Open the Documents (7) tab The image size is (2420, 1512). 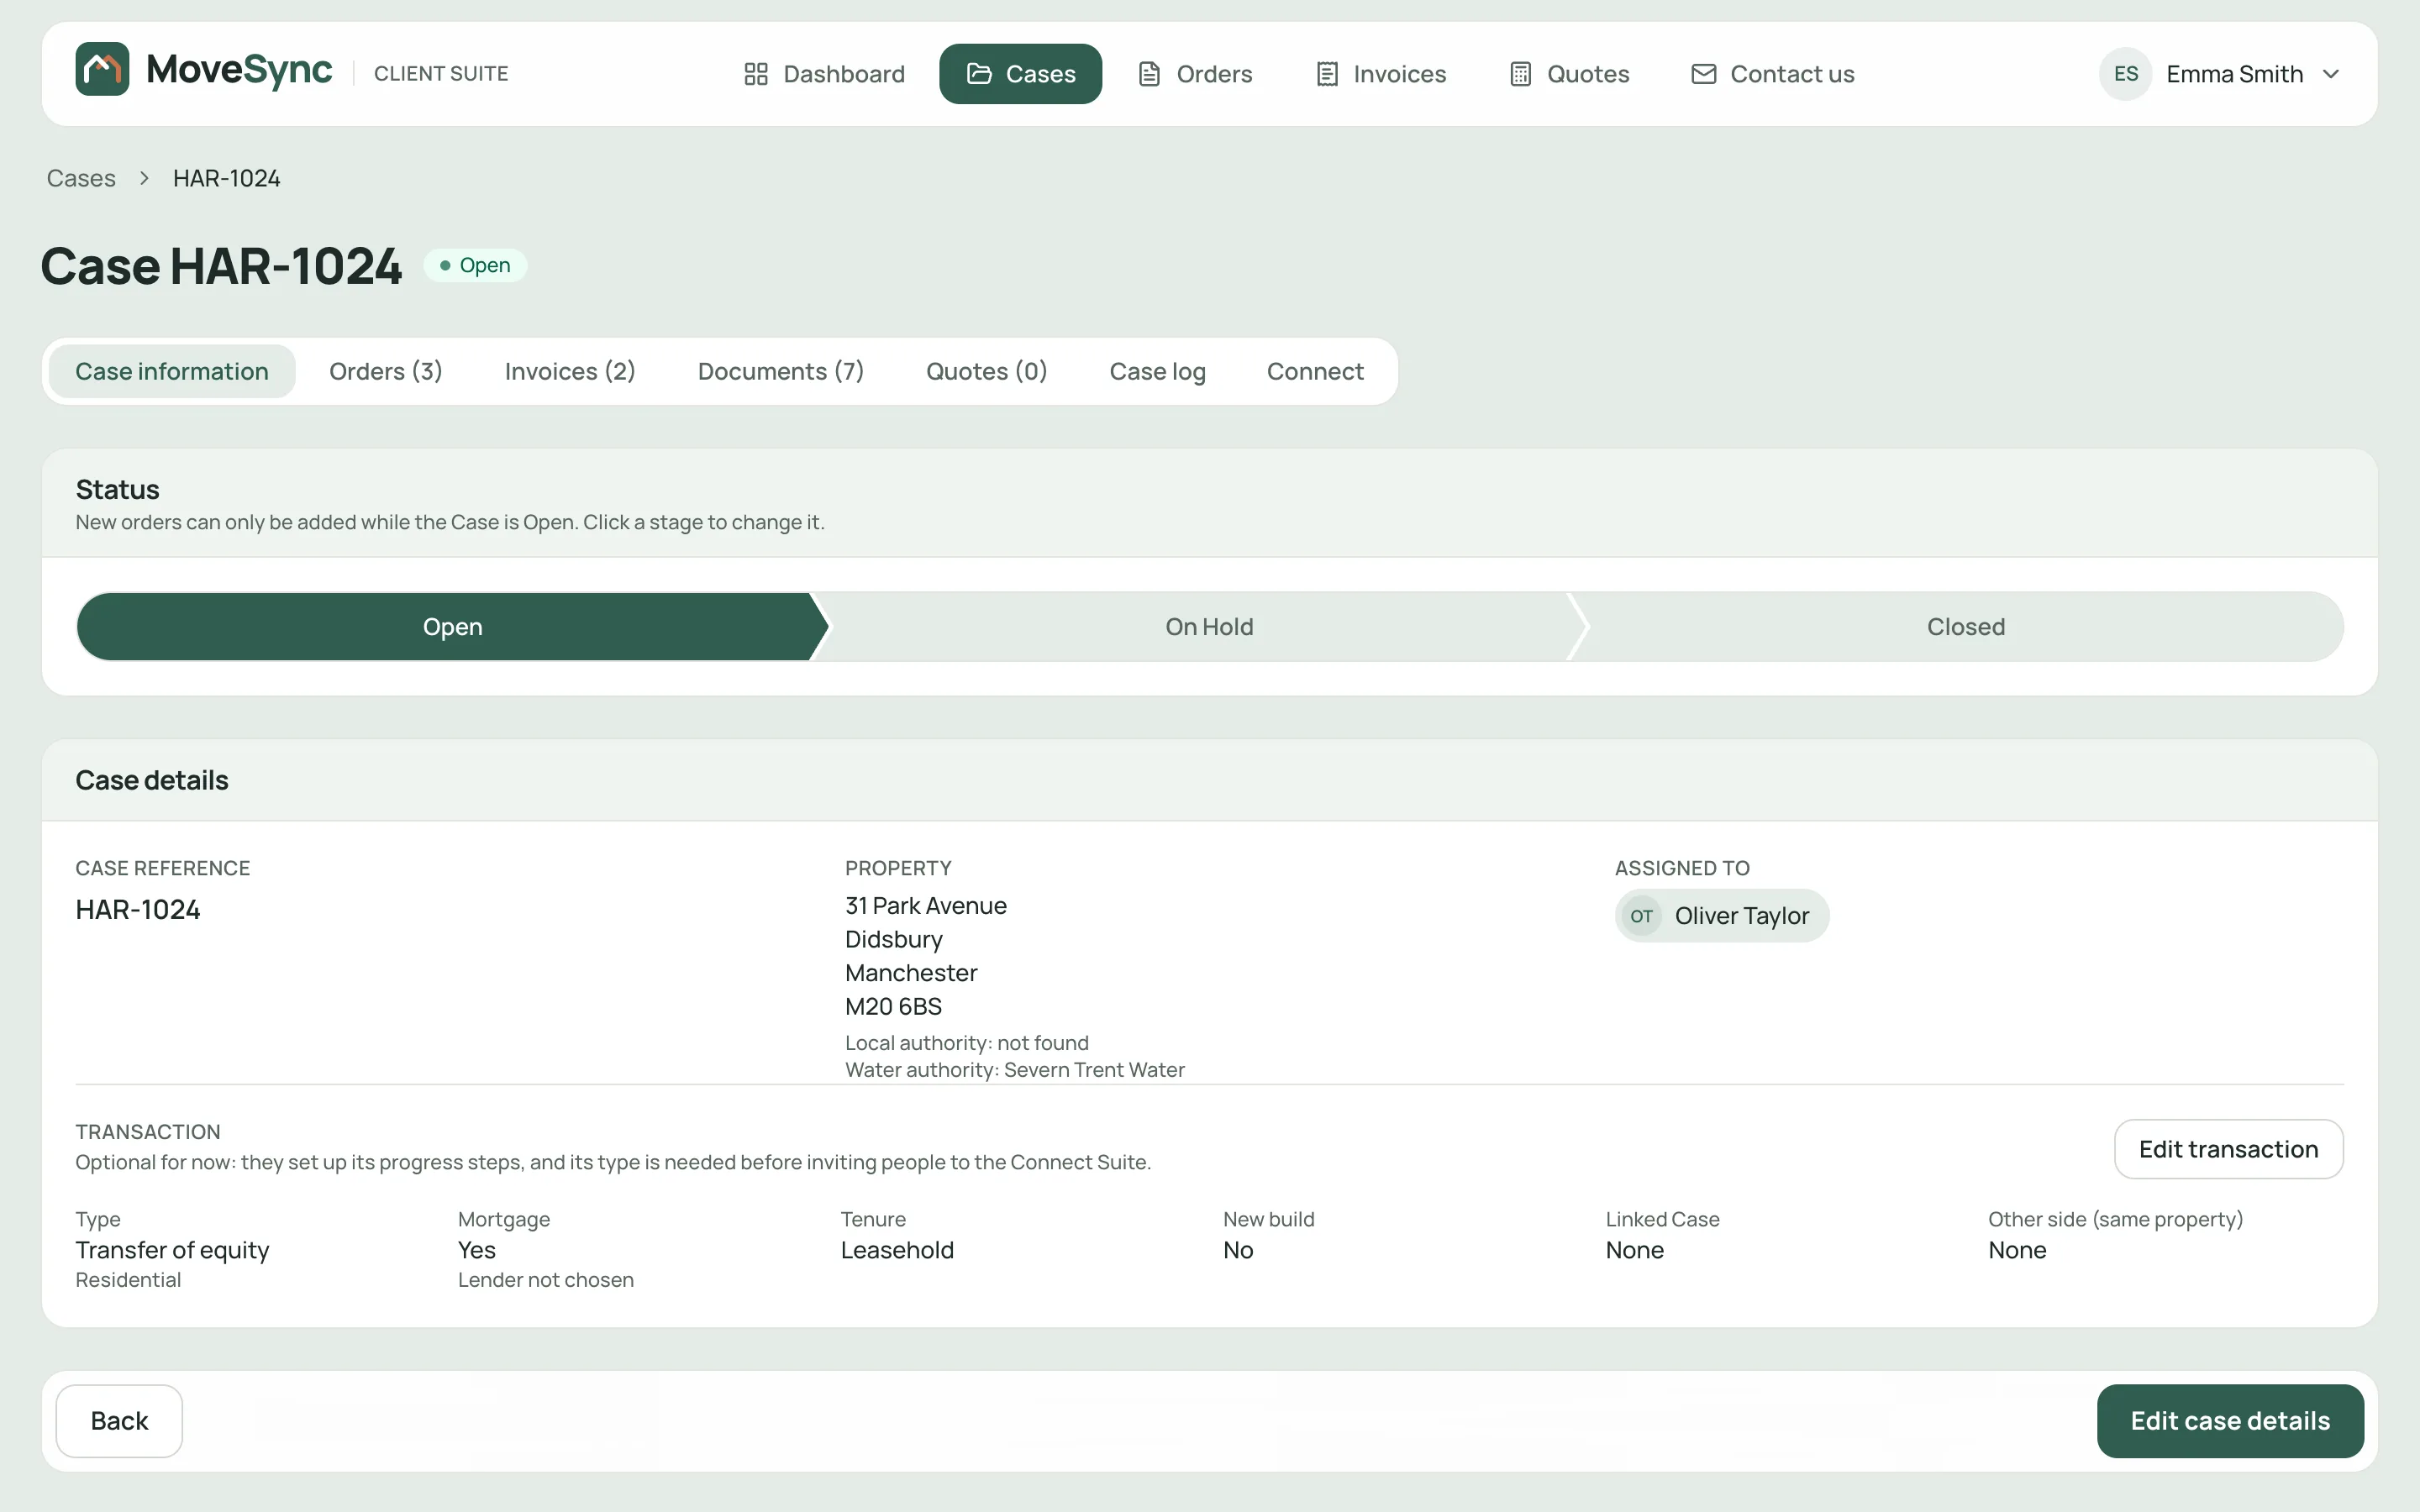point(781,371)
